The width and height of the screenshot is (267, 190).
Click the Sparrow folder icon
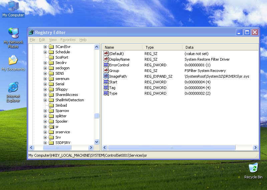[51, 111]
